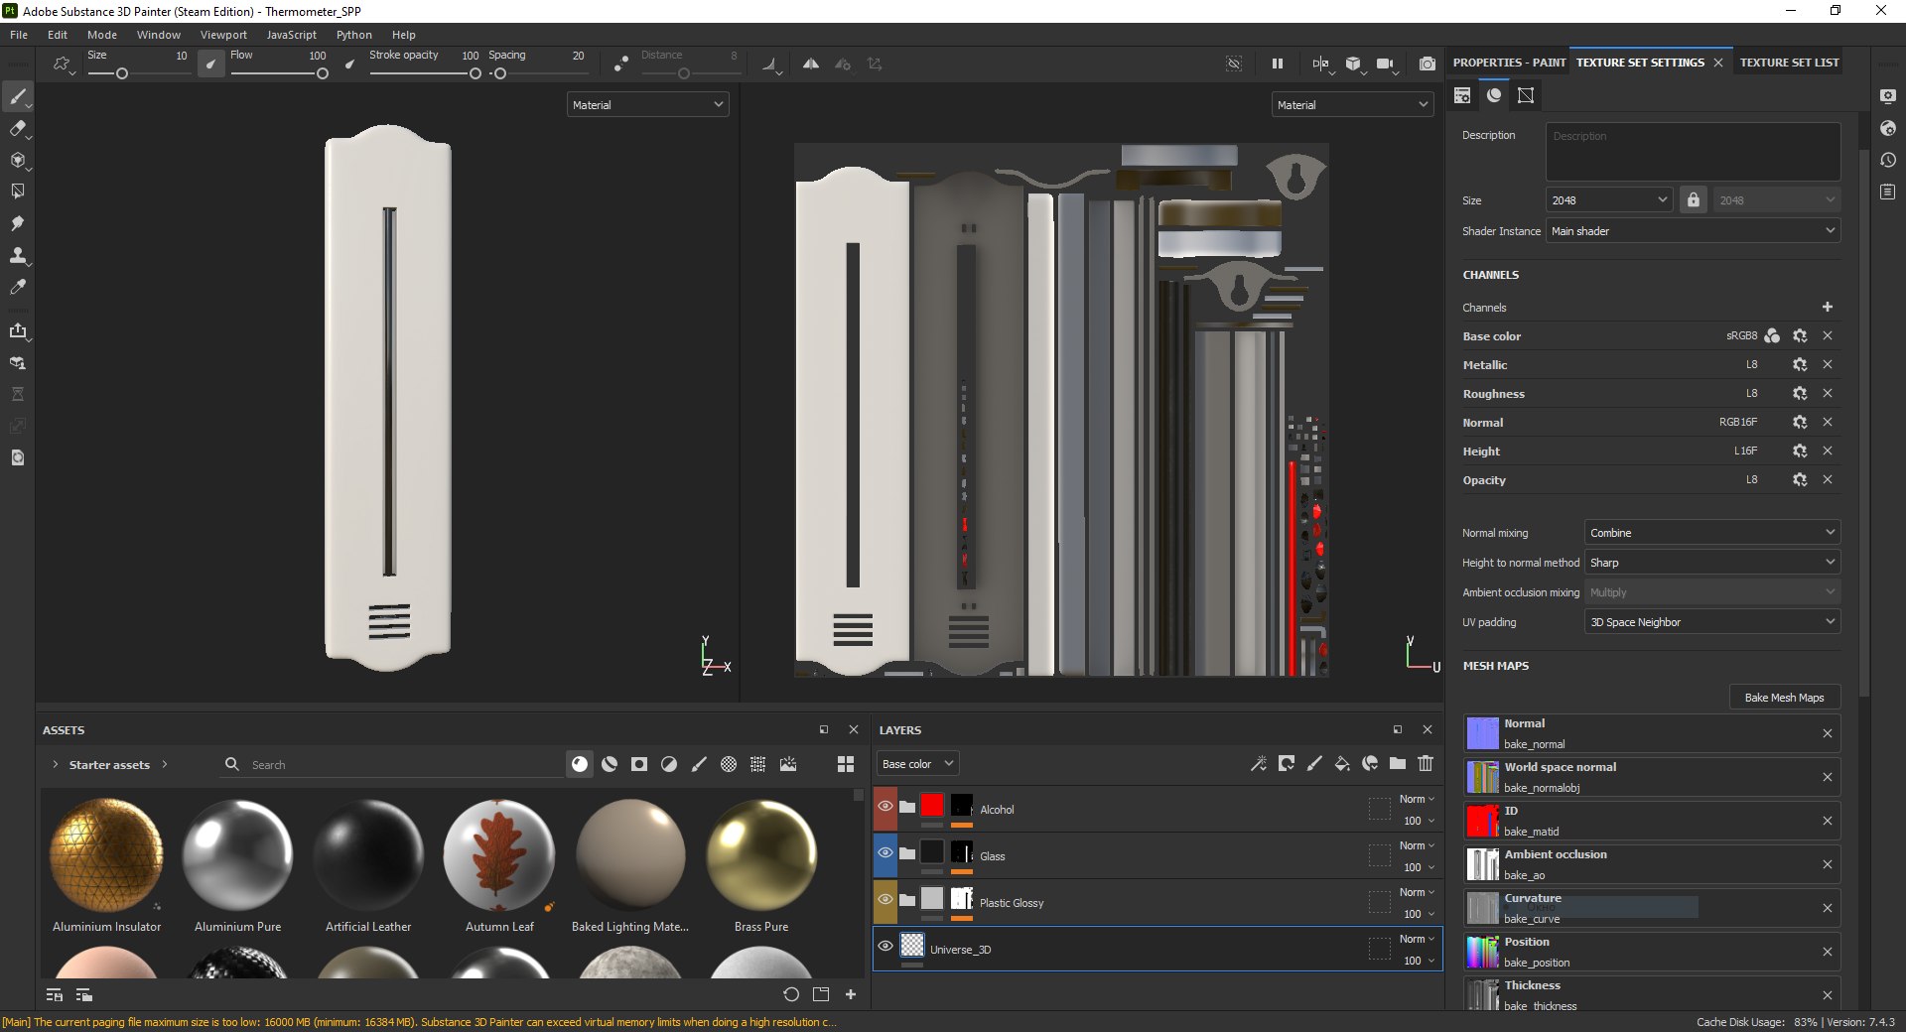Select the Material picker eyedropper

coord(17,287)
